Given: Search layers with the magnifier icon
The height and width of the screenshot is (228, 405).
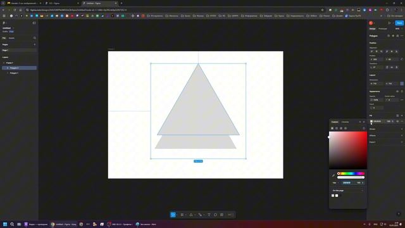Looking at the screenshot, I should (x=34, y=38).
